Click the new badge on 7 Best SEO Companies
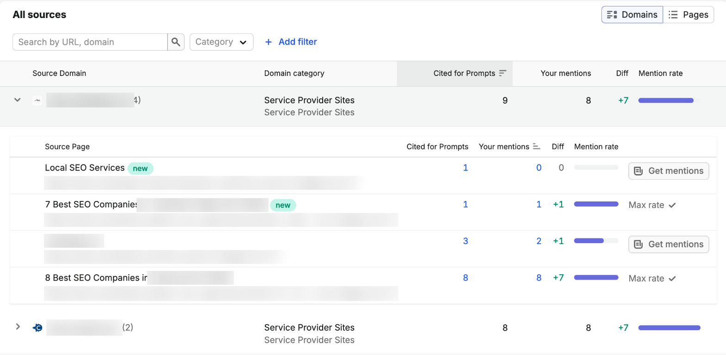Image resolution: width=726 pixels, height=357 pixels. click(283, 205)
